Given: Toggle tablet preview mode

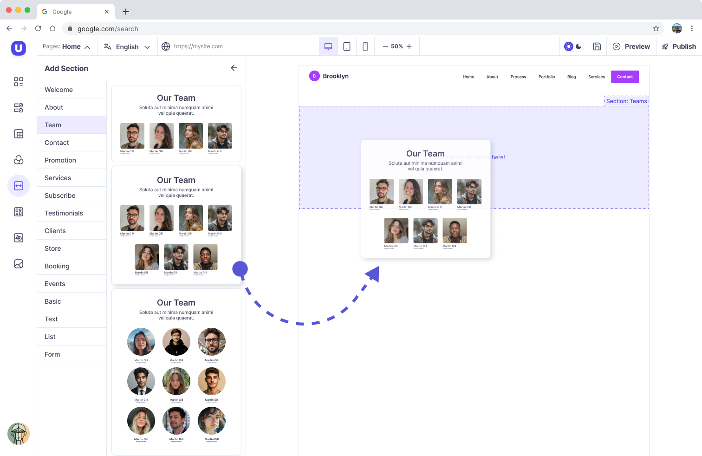Looking at the screenshot, I should coord(346,46).
